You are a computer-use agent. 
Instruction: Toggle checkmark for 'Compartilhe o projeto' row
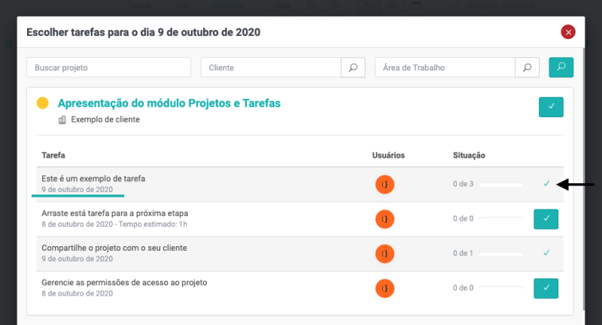pos(546,253)
